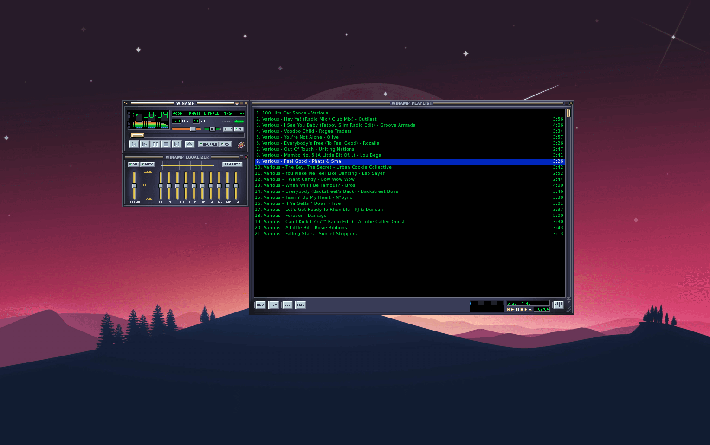The width and height of the screenshot is (710, 445).
Task: Click the Play button in the main Winamp window
Action: click(x=145, y=144)
